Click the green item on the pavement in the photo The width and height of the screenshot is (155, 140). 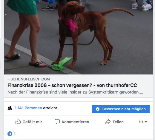(x=62, y=64)
